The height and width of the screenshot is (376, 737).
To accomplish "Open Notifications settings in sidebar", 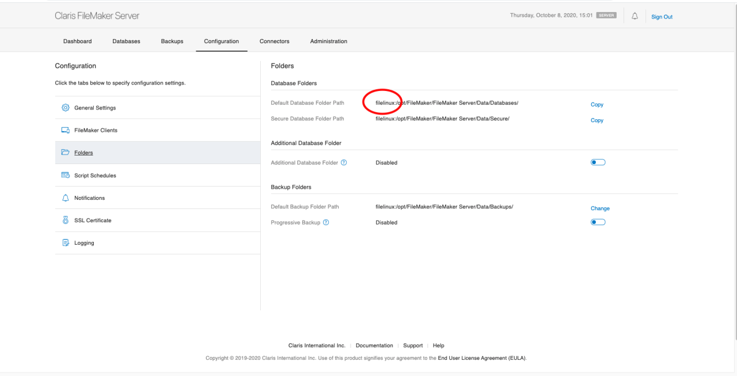I will (158, 198).
